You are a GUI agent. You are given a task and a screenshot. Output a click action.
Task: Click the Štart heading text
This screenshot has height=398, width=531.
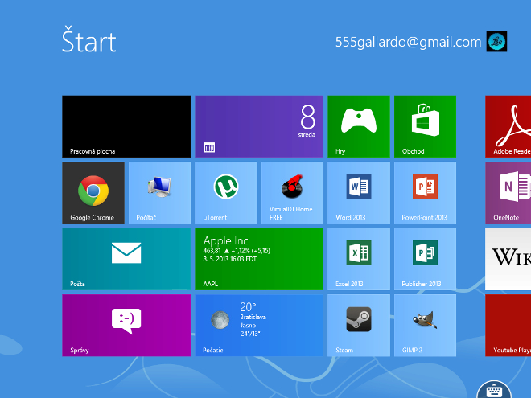pos(89,39)
